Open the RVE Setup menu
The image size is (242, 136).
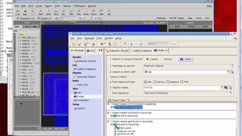point(118,38)
